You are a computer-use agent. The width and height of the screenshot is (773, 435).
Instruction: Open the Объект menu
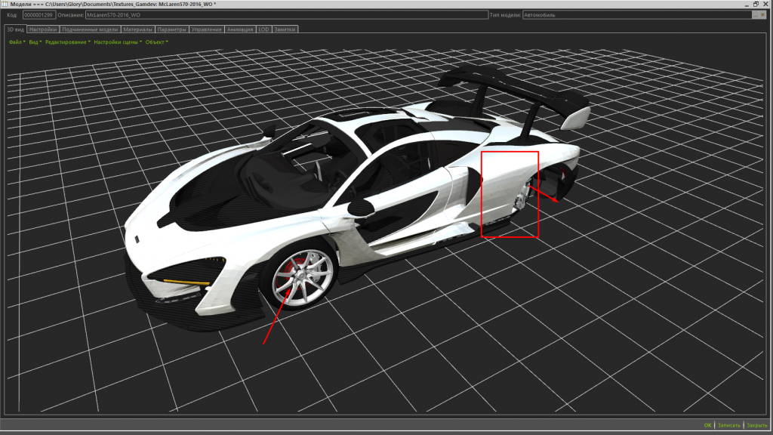pos(156,42)
